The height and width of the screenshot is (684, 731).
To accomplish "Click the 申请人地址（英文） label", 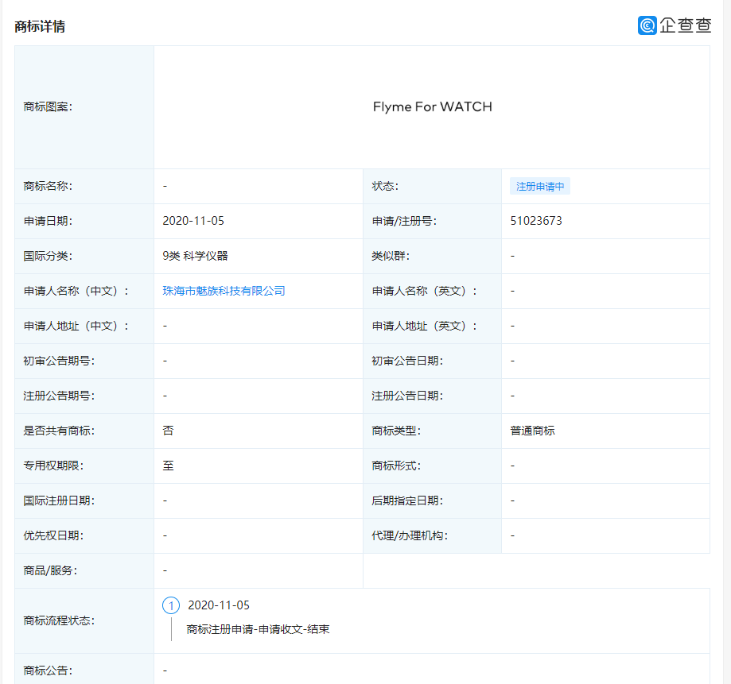I will coord(424,326).
